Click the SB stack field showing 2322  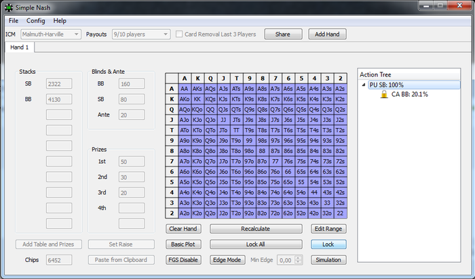(59, 84)
